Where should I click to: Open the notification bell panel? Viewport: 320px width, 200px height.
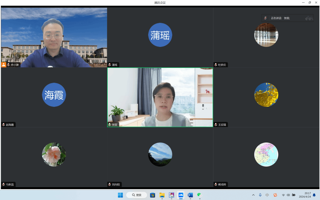pyautogui.click(x=314, y=195)
